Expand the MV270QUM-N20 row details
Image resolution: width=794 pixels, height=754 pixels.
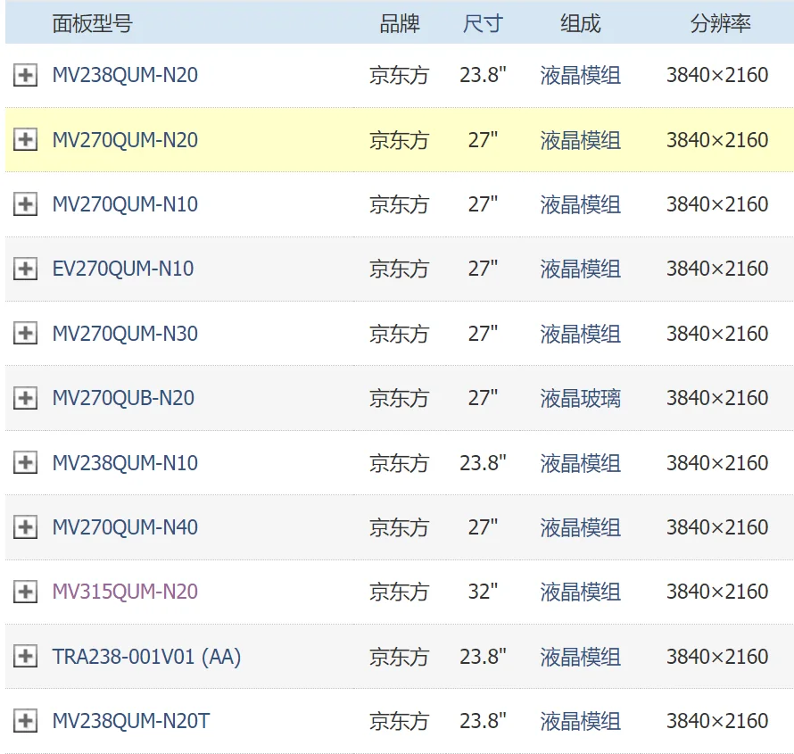click(25, 139)
